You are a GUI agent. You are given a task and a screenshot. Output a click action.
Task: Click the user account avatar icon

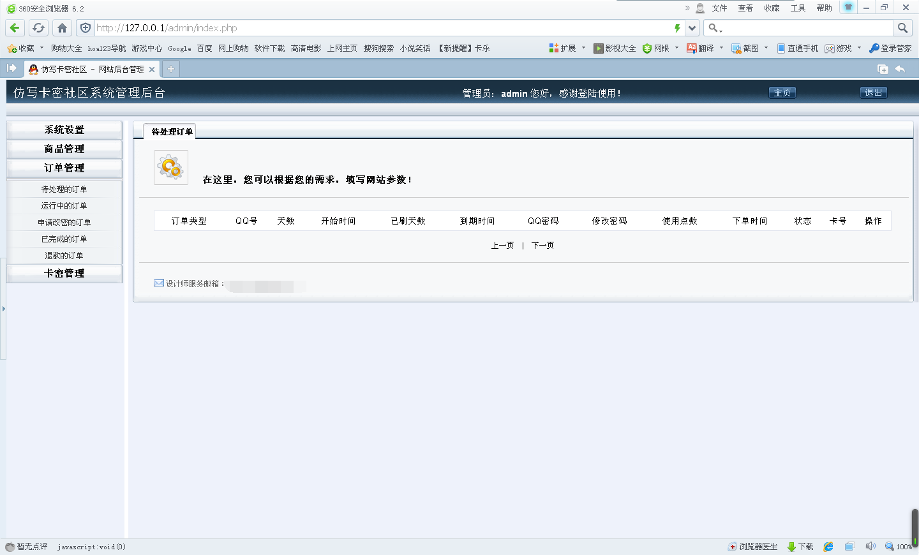700,8
